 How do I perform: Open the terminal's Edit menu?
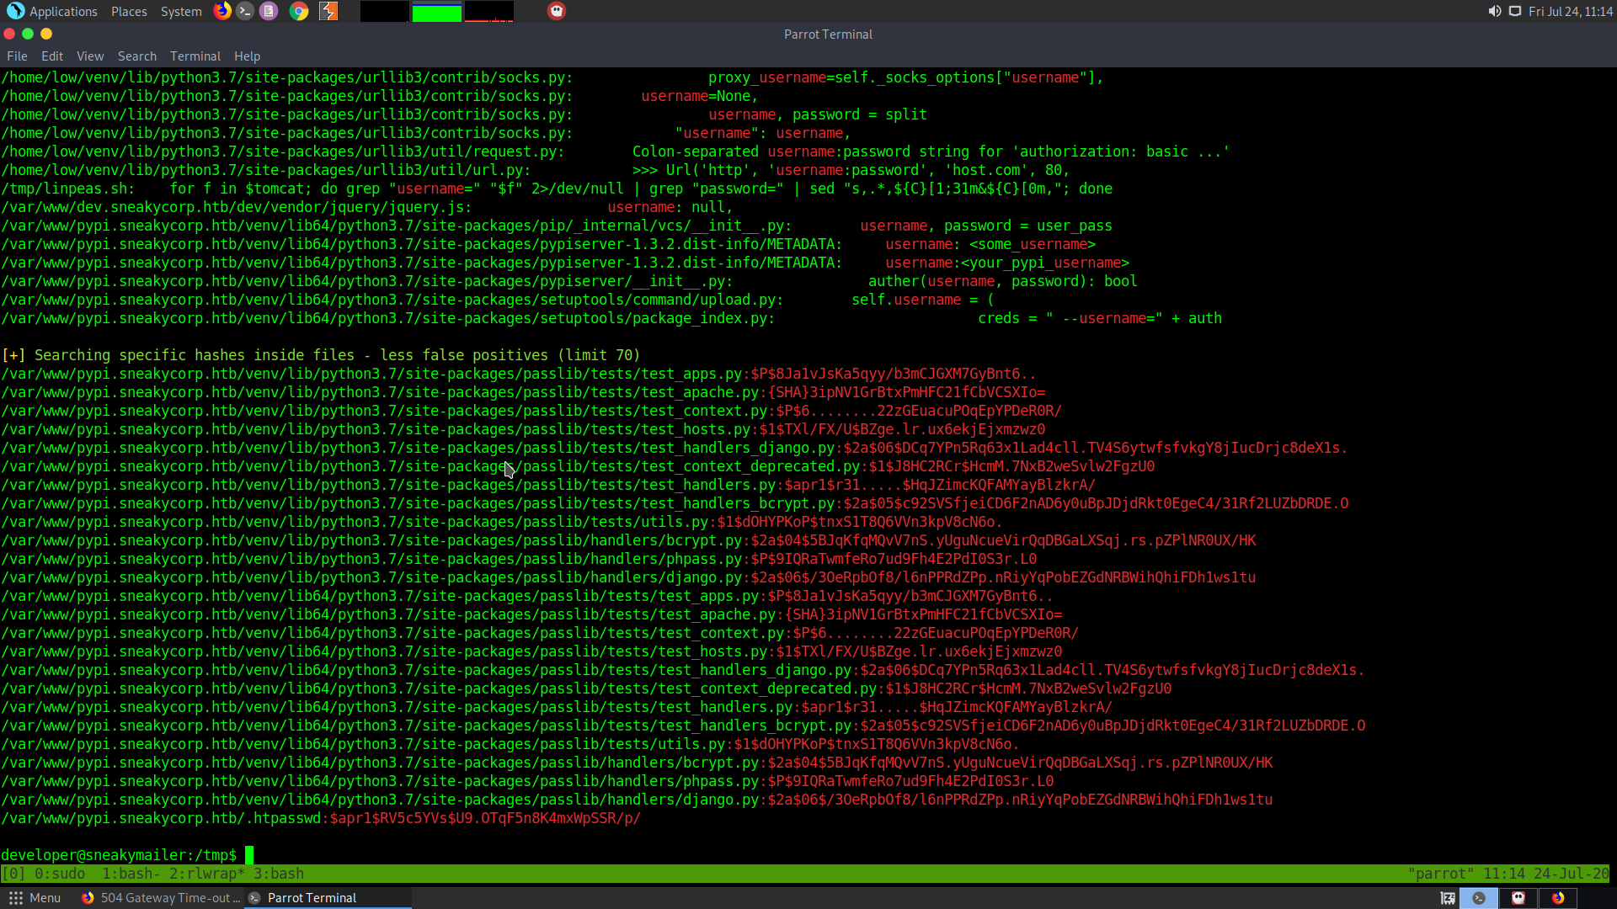[52, 56]
